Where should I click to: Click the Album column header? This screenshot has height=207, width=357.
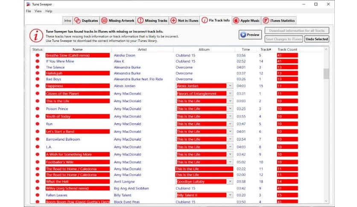pyautogui.click(x=204, y=49)
